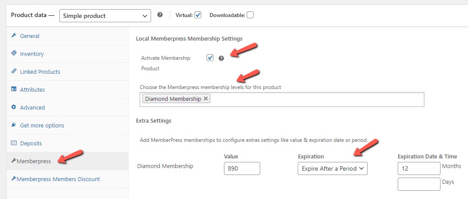
Task: Go to the Linked Products tab
Action: click(68, 72)
